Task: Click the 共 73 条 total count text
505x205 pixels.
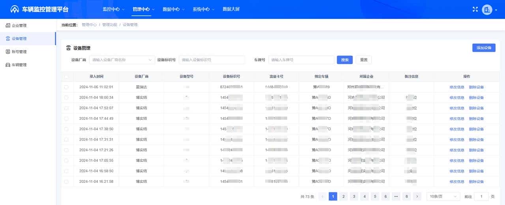Action: tap(307, 196)
